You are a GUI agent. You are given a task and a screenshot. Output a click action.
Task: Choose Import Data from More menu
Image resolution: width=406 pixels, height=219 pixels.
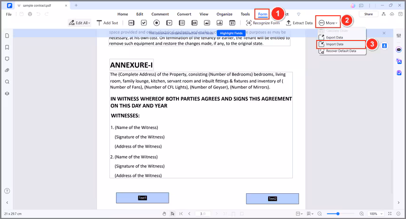342,44
